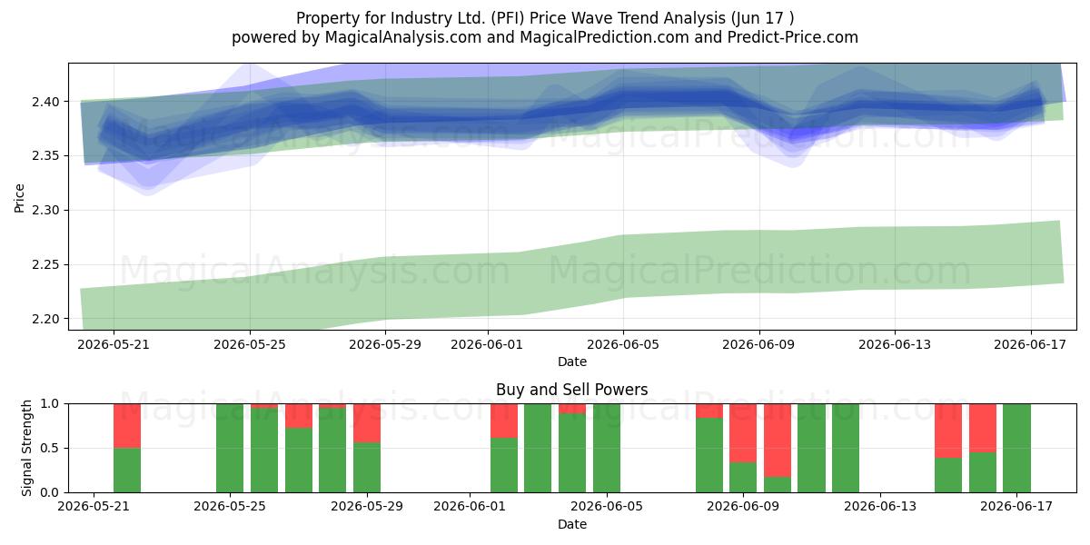Viewport: 1090px width, 545px height.
Task: Select the dark blue price wave line near 2026-06-05
Action: point(623,99)
